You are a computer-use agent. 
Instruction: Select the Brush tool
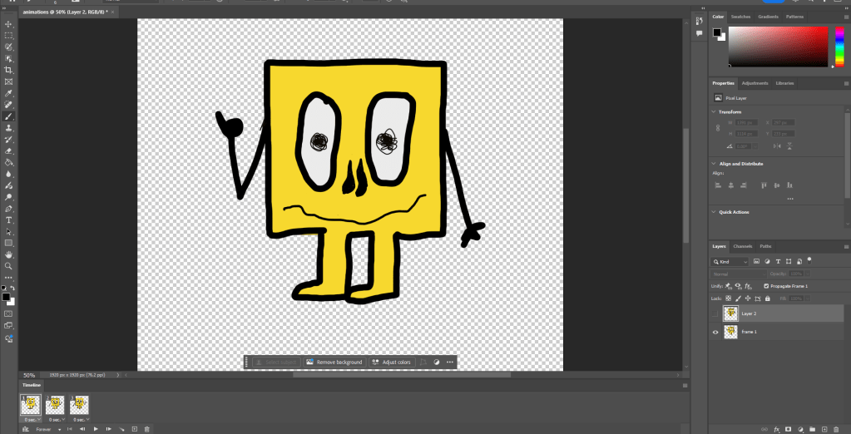(8, 117)
